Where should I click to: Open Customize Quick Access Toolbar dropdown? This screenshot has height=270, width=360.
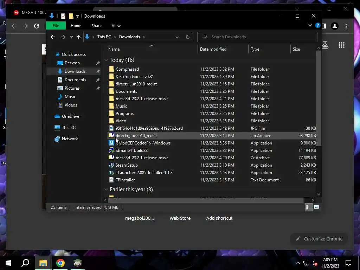tap(77, 16)
